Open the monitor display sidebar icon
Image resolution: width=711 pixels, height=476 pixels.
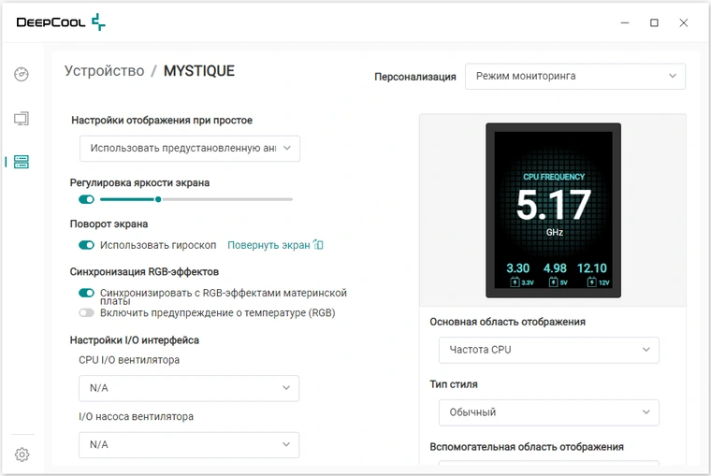tap(22, 119)
